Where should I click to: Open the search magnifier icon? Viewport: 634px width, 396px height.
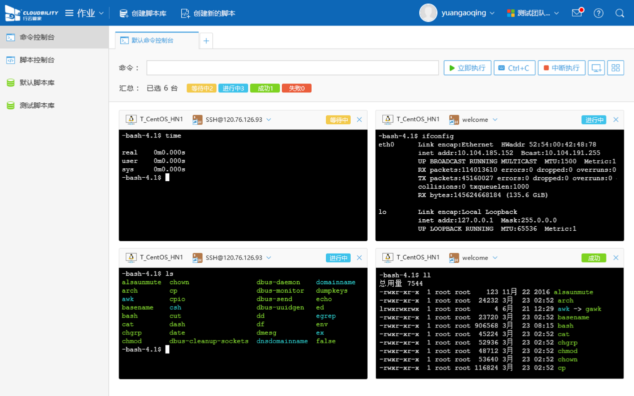point(620,13)
